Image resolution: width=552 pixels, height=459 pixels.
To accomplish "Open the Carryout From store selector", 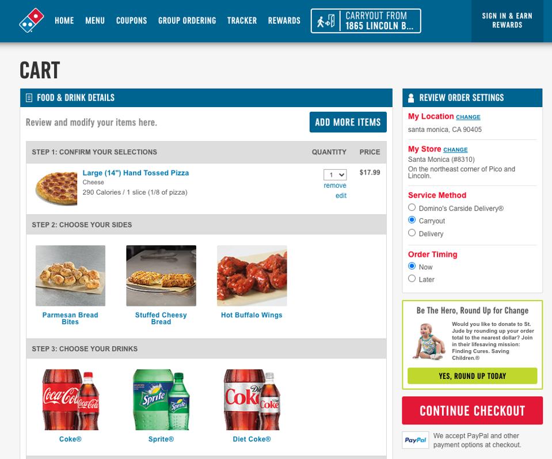I will [x=366, y=21].
